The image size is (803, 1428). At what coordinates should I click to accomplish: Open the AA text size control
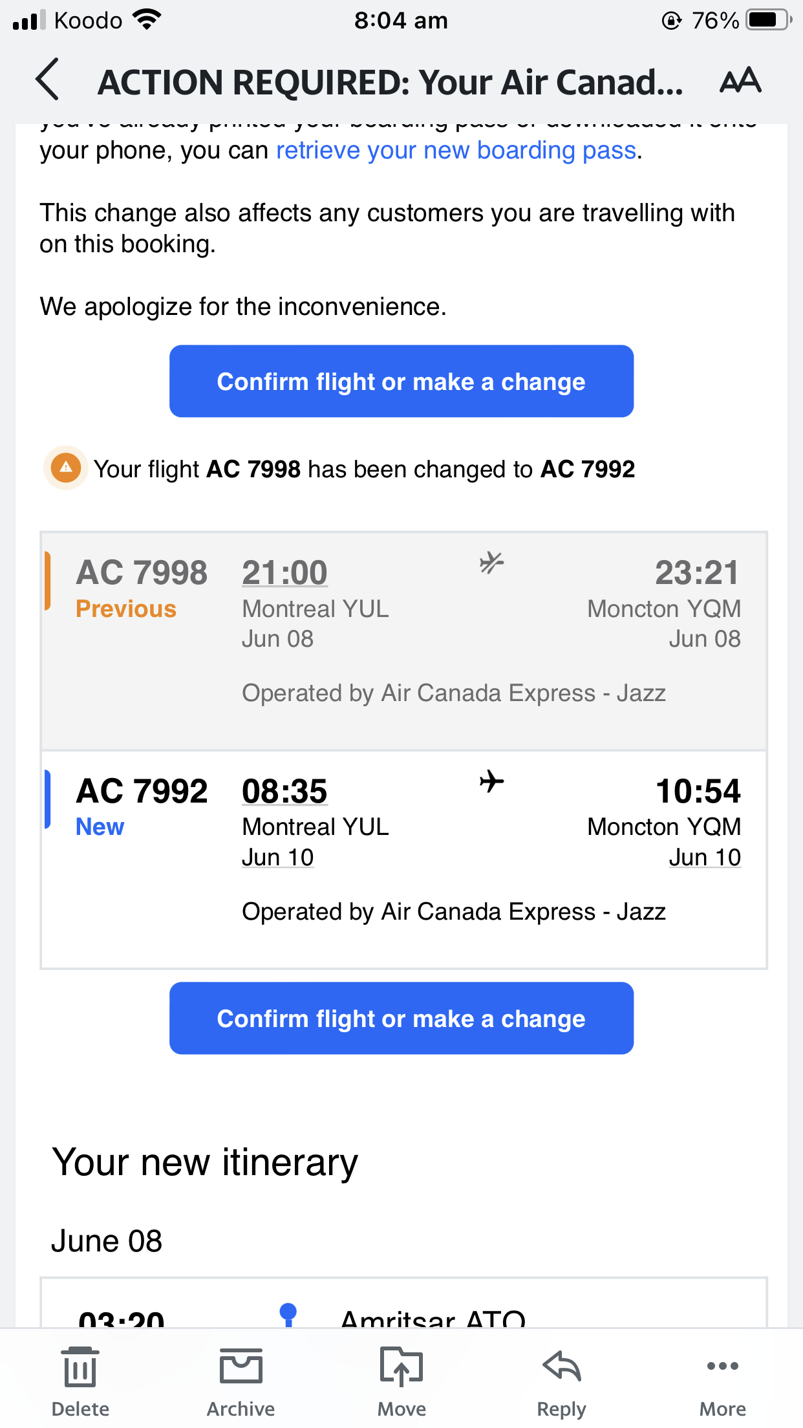point(740,80)
